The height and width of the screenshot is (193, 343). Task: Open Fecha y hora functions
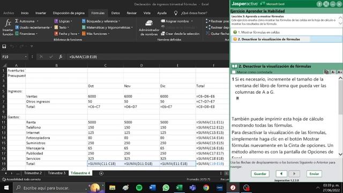(x=66, y=34)
